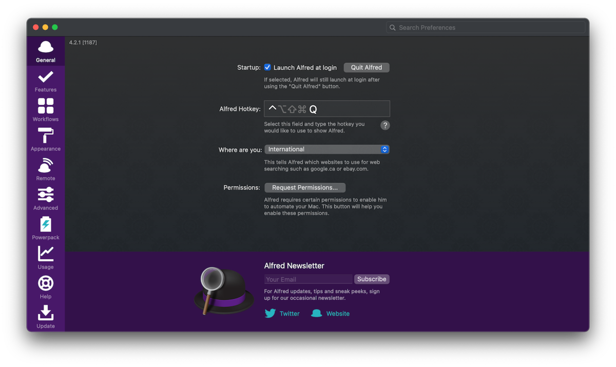
Task: Open the Website link
Action: (x=338, y=314)
